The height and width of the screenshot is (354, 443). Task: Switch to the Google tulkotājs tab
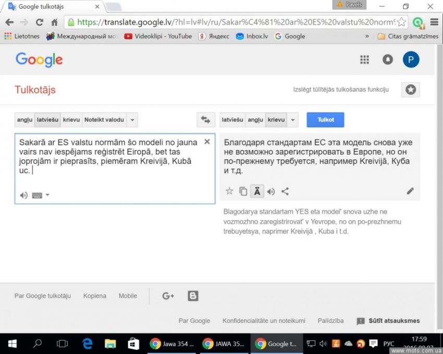[53, 6]
